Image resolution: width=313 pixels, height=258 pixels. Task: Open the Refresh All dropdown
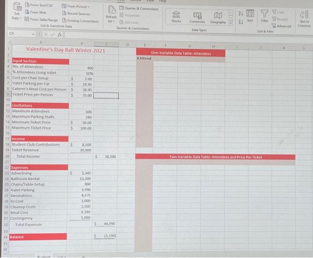(x=111, y=14)
